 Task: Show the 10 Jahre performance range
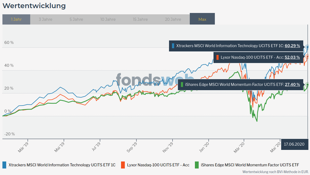pos(108,19)
